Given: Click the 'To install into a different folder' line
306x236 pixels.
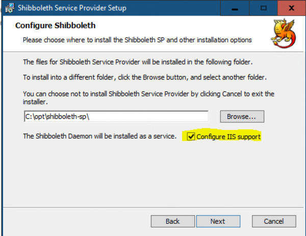Looking at the screenshot, I should tap(145, 77).
